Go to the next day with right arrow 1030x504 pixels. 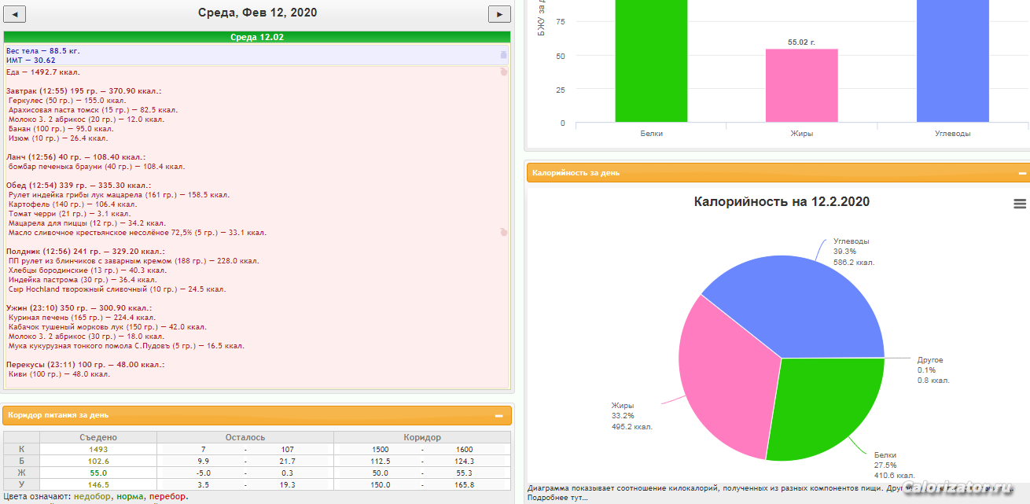(x=499, y=14)
